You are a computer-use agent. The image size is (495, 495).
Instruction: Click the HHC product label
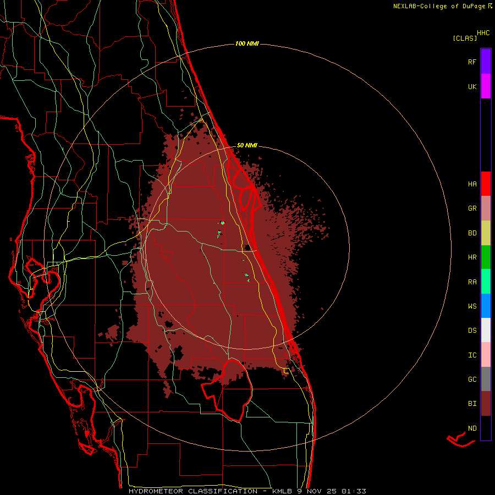coord(483,33)
